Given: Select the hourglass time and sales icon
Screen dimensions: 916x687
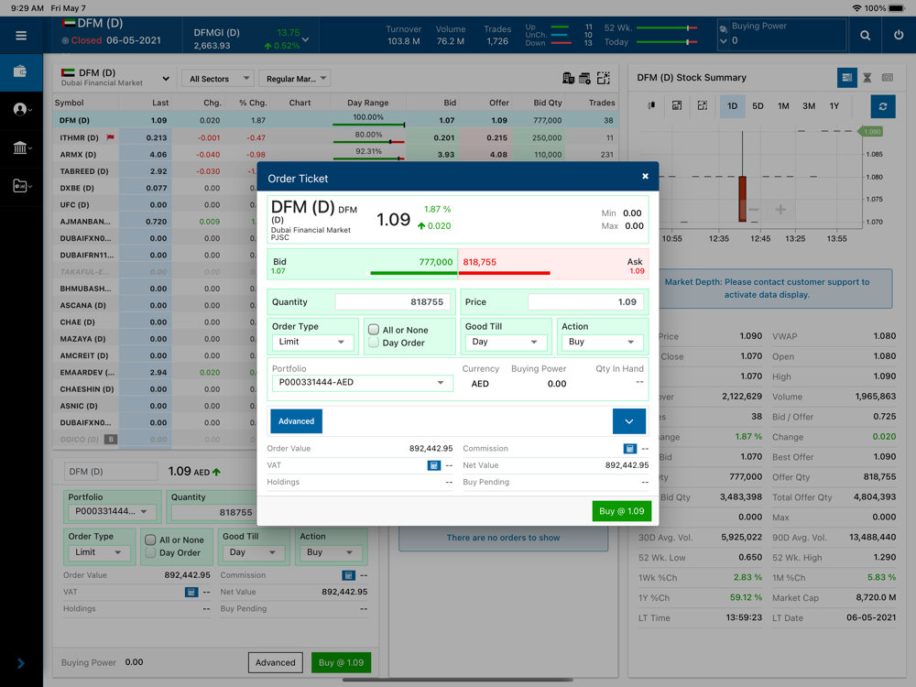Looking at the screenshot, I should point(867,78).
